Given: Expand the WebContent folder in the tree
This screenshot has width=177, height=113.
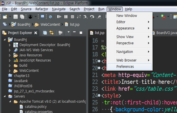Looking at the screenshot, I should (x=10, y=71).
